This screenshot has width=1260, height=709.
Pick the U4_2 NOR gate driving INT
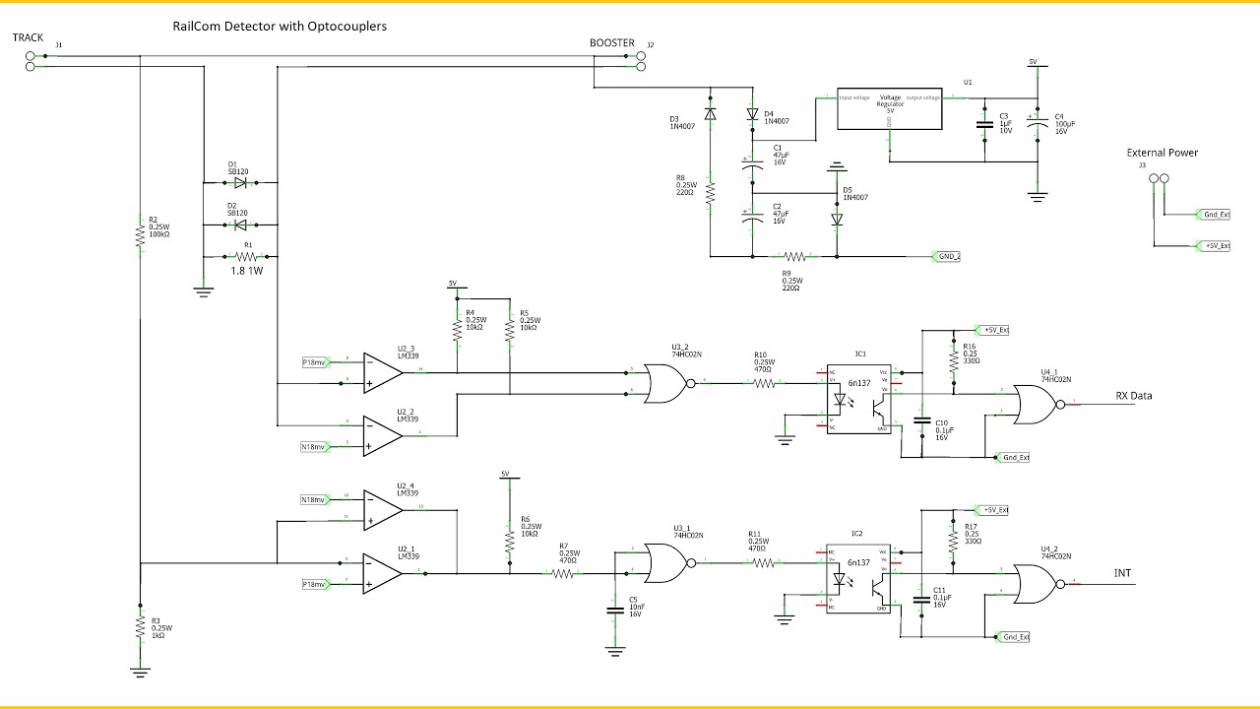(1039, 583)
